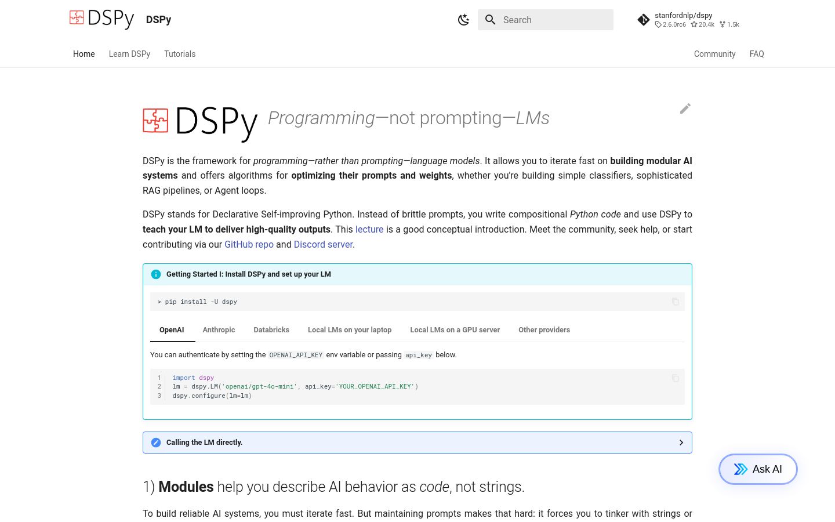835x522 pixels.
Task: Click the pencil icon beside Calling the LM
Action: [x=156, y=443]
